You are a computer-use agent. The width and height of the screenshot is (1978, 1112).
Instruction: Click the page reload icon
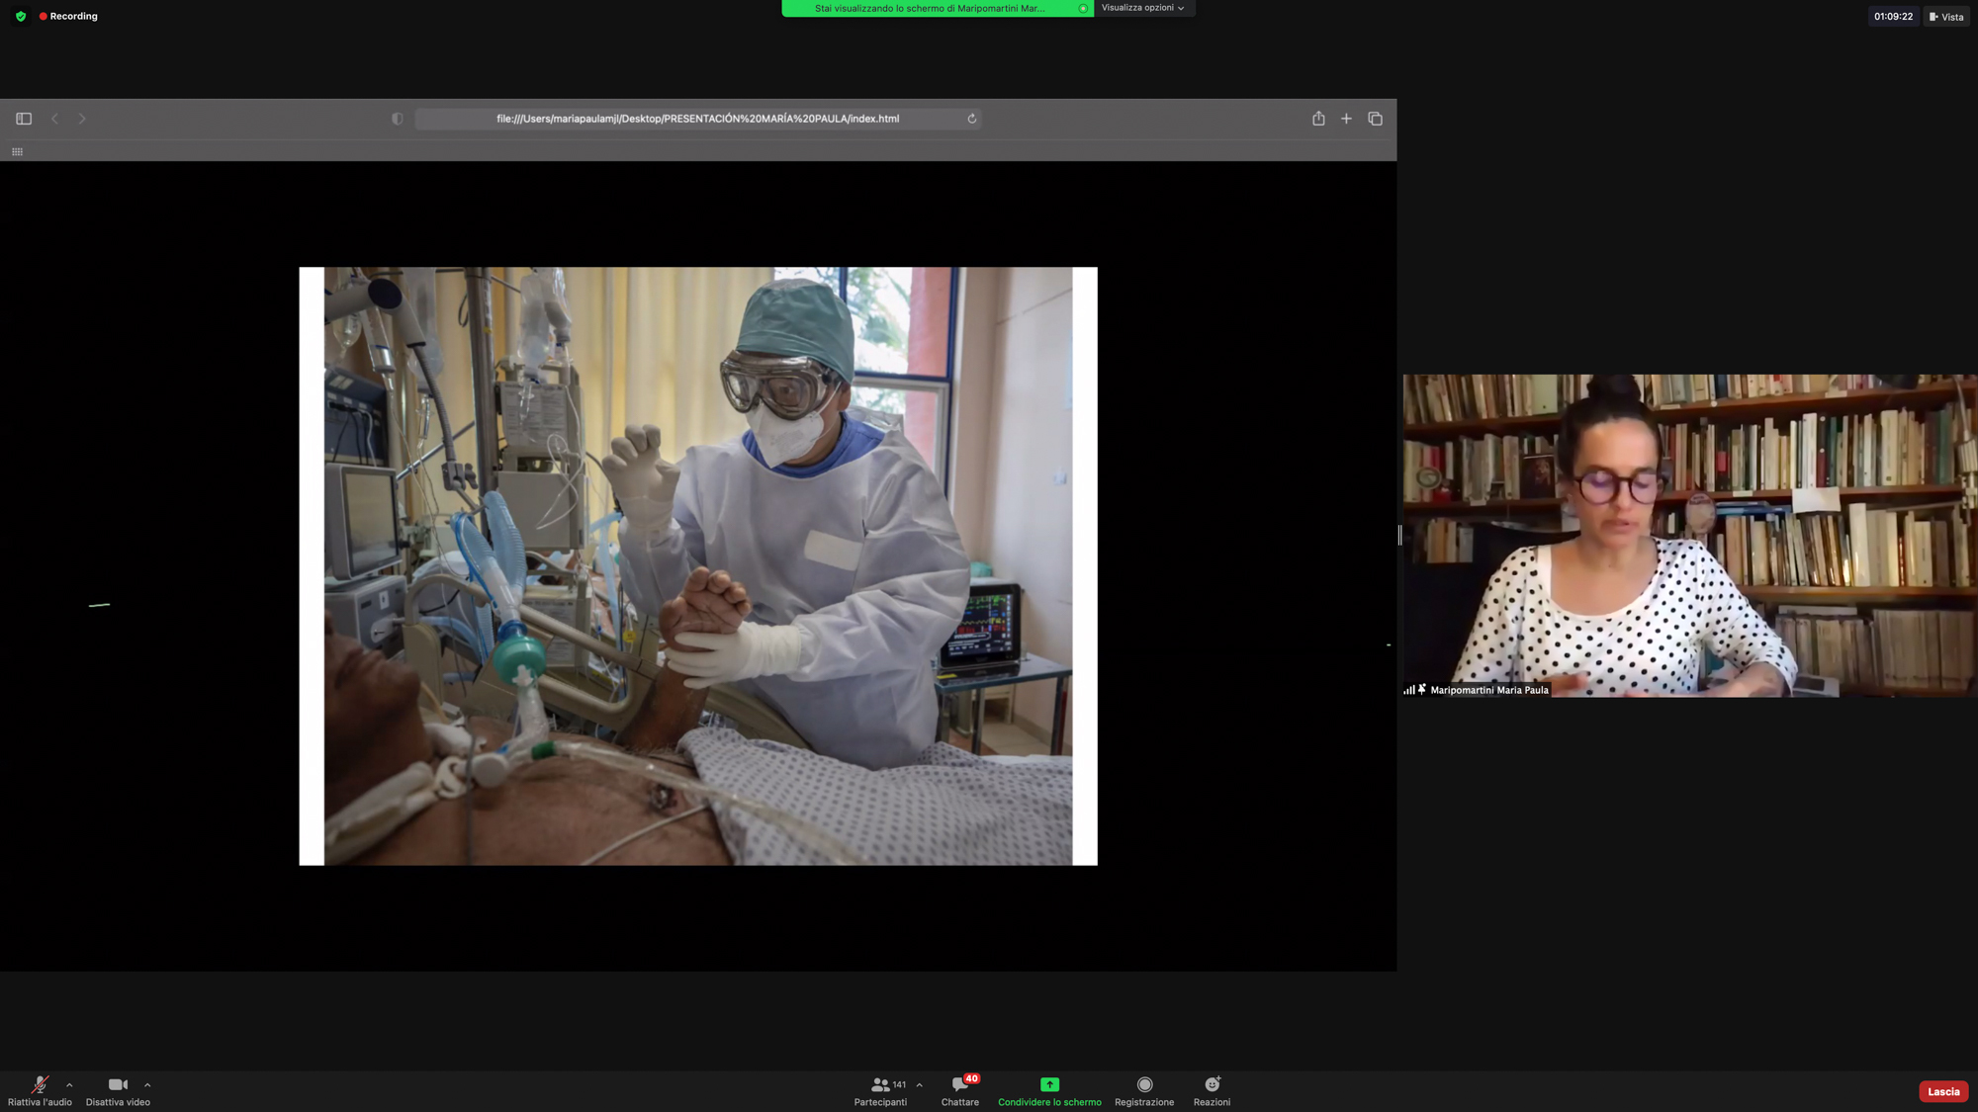(972, 119)
